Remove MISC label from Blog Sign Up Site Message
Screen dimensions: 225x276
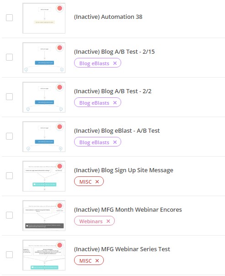(97, 182)
